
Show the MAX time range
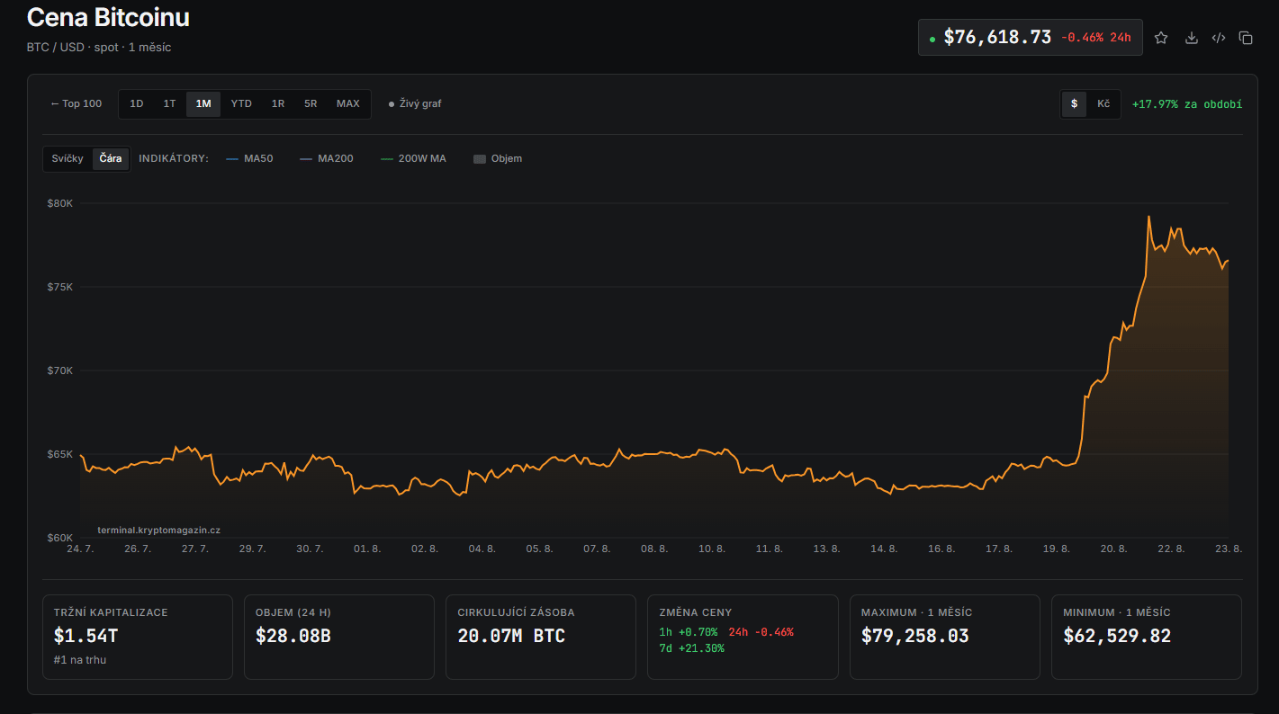348,103
